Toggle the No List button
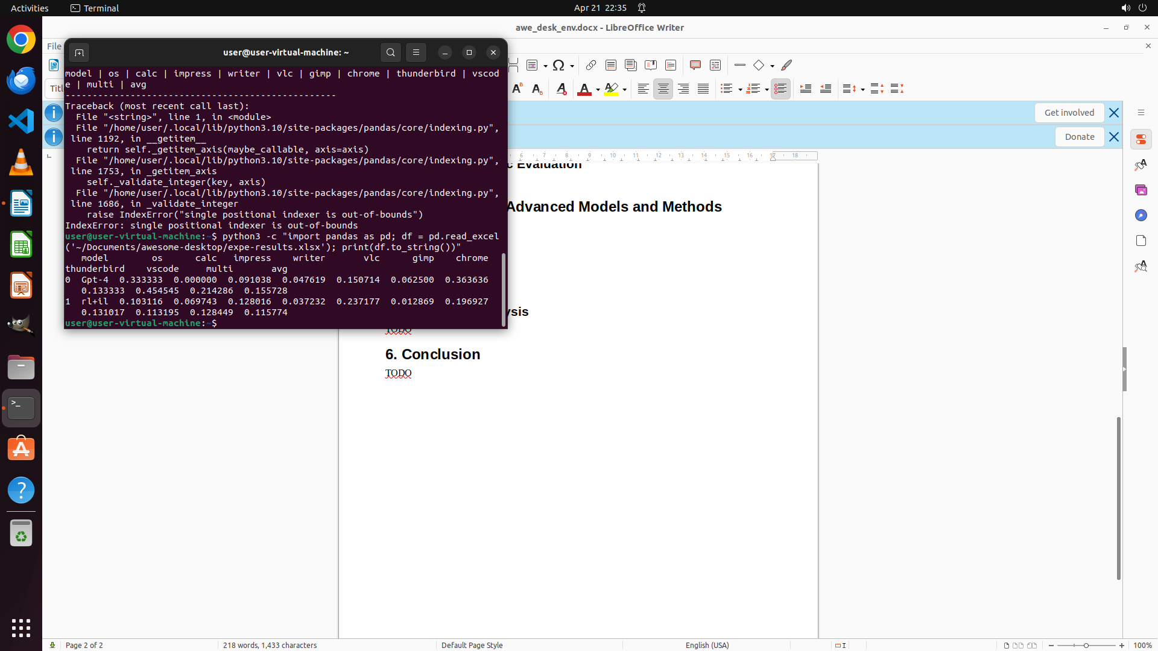The image size is (1158, 651). 780,89
